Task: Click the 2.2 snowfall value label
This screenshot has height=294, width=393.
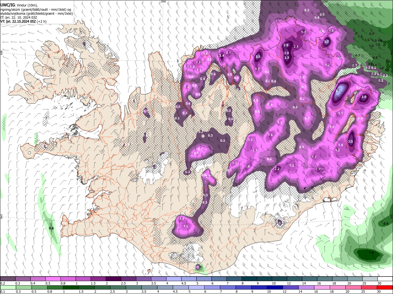Action: 277,169
